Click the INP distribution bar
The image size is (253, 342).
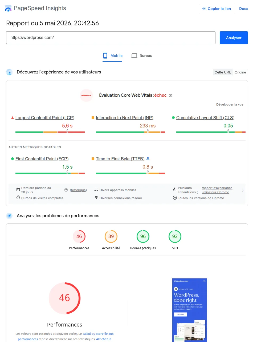pos(130,132)
